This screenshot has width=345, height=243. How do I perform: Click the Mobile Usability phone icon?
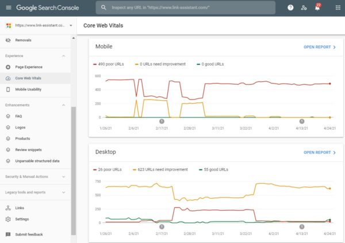tap(8, 89)
